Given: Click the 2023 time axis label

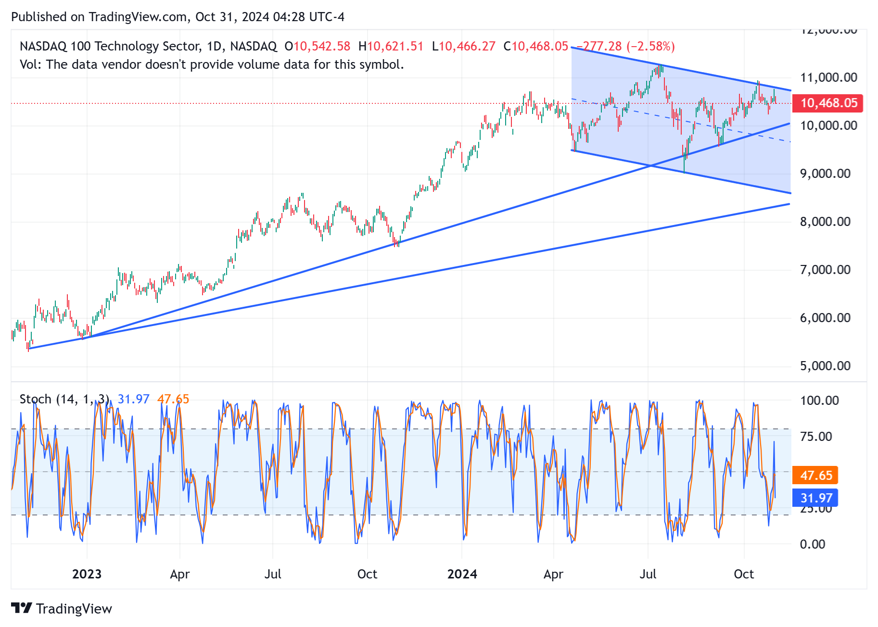Looking at the screenshot, I should 87,574.
